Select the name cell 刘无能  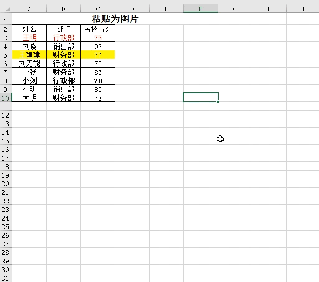click(x=30, y=63)
